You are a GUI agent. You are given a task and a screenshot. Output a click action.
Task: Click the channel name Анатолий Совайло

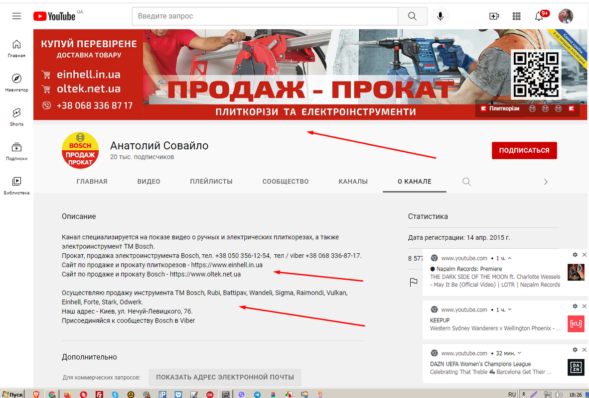pyautogui.click(x=159, y=146)
